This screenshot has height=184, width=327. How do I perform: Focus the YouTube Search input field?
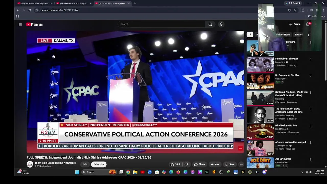pos(161,24)
